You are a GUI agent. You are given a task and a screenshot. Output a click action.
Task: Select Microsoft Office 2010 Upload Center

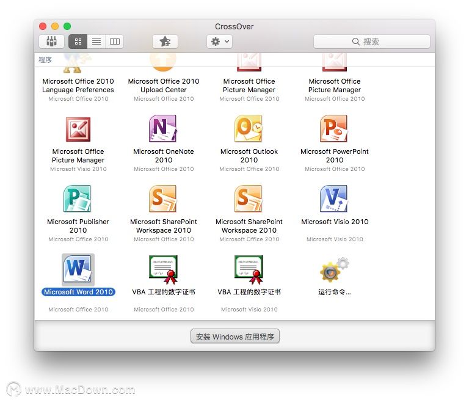coord(164,85)
